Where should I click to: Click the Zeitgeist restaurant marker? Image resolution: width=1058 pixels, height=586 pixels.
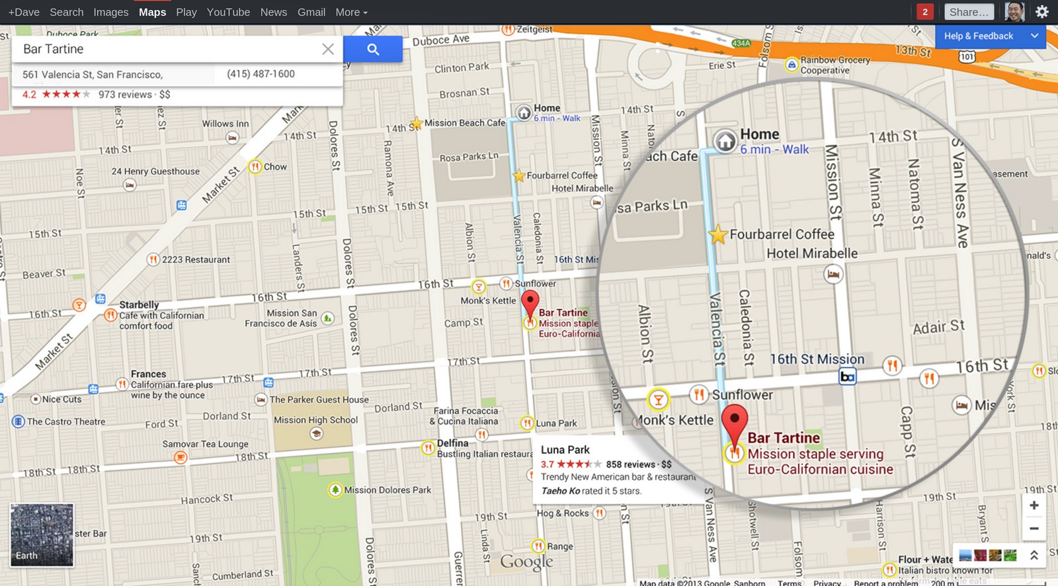coord(508,29)
